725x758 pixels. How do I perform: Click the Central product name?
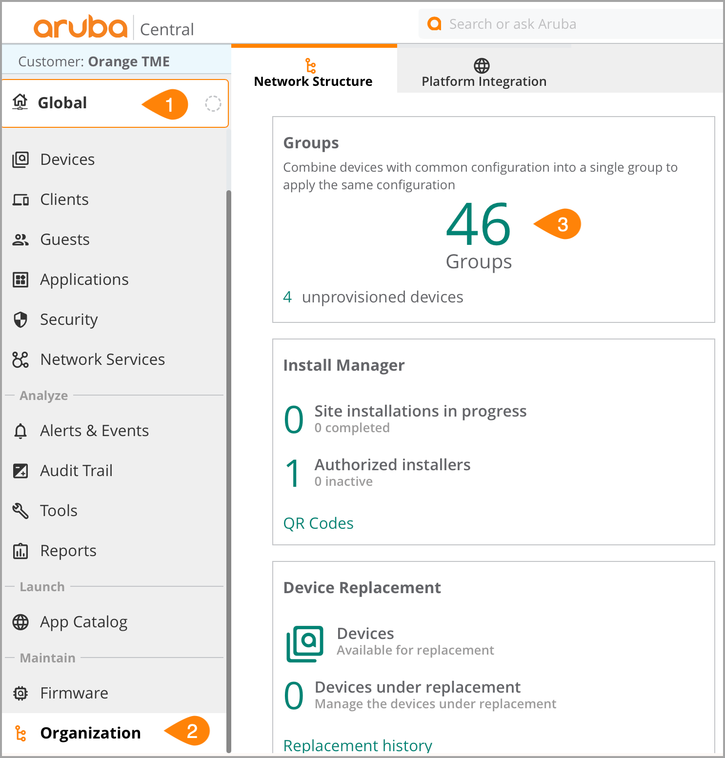[167, 29]
